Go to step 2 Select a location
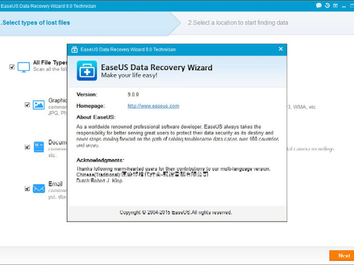The height and width of the screenshot is (265, 354). pyautogui.click(x=238, y=23)
